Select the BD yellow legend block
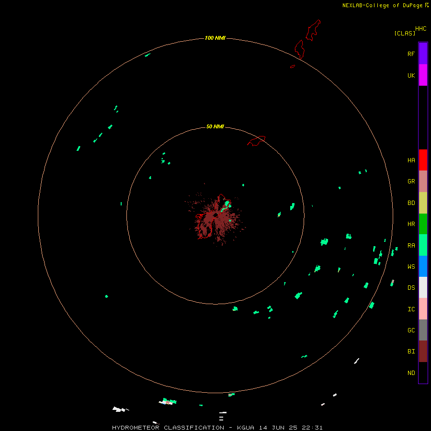This screenshot has height=431, width=431. pos(423,203)
